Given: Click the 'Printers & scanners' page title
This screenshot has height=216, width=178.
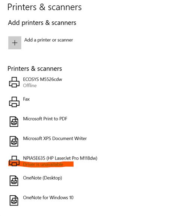Looking at the screenshot, I should click(x=44, y=7).
